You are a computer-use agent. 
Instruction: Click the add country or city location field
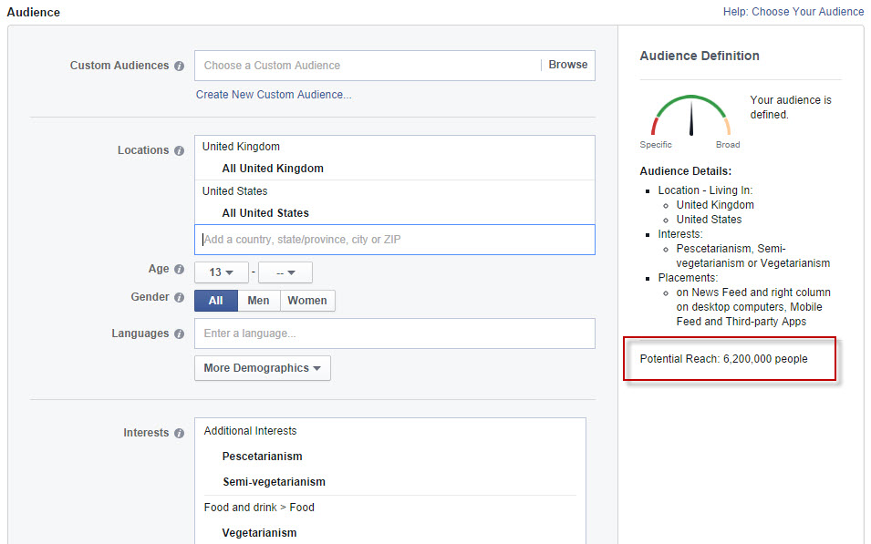tap(394, 240)
